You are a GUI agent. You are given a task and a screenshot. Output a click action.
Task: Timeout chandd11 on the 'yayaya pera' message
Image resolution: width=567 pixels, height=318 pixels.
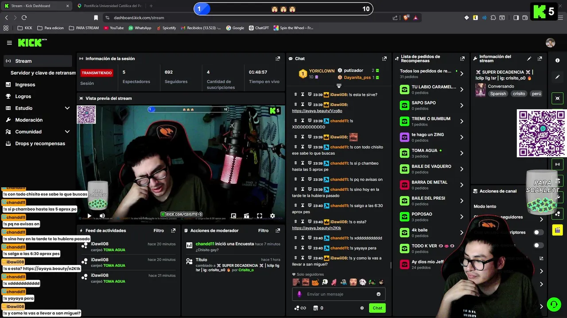pos(303,248)
